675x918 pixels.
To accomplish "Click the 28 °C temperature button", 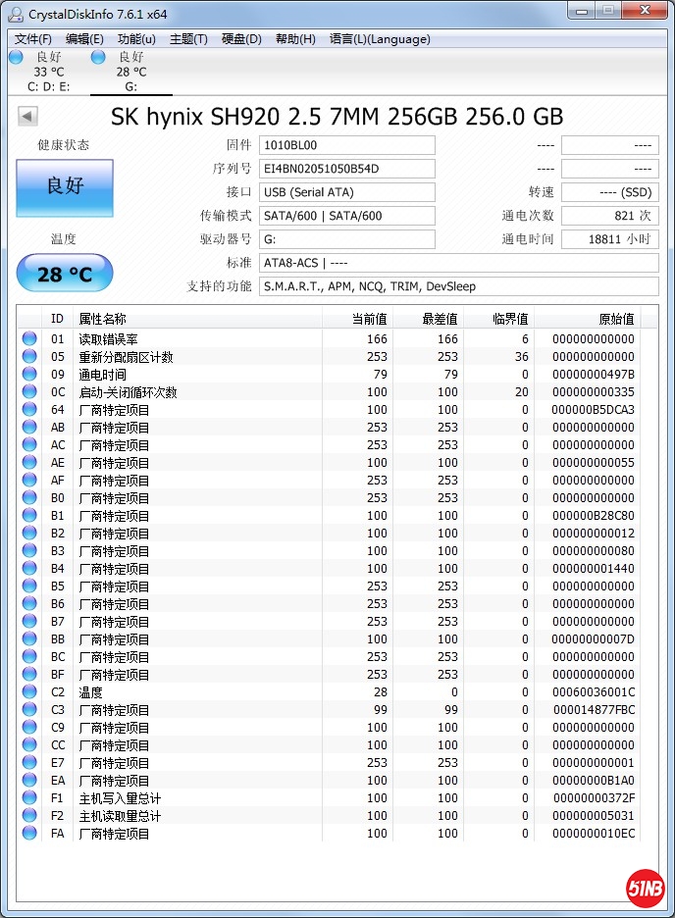I will tap(65, 274).
